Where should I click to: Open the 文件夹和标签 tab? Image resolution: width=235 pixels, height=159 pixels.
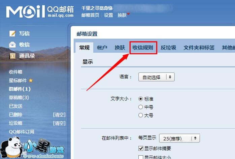199,48
